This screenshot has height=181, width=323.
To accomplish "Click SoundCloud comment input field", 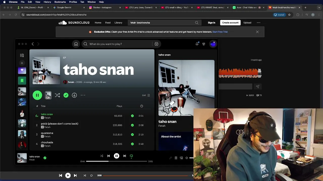I will click(x=235, y=86).
